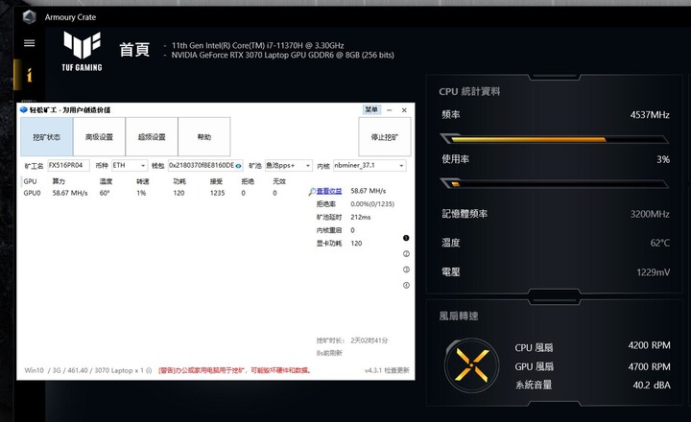Open the 菜单 menu in the miner title bar
The width and height of the screenshot is (691, 422).
click(371, 109)
